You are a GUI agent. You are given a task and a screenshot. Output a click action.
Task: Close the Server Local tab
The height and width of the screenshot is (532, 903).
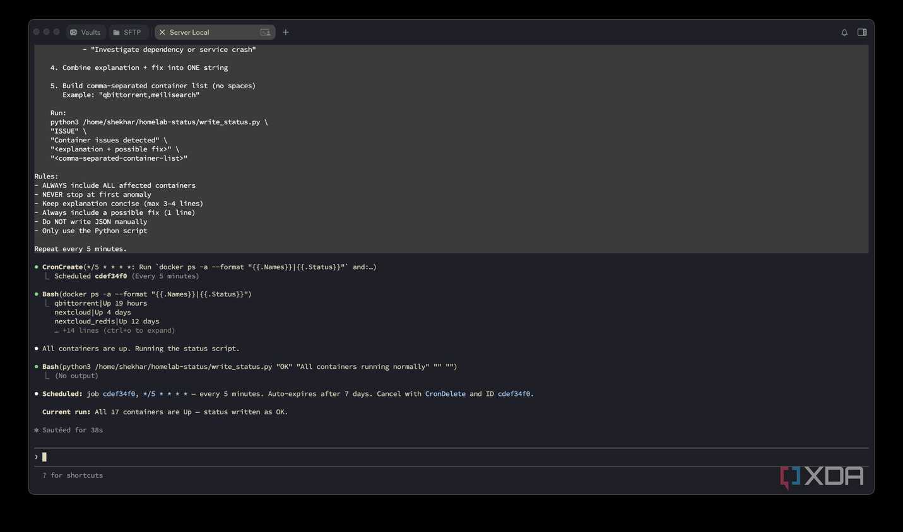[x=162, y=32]
